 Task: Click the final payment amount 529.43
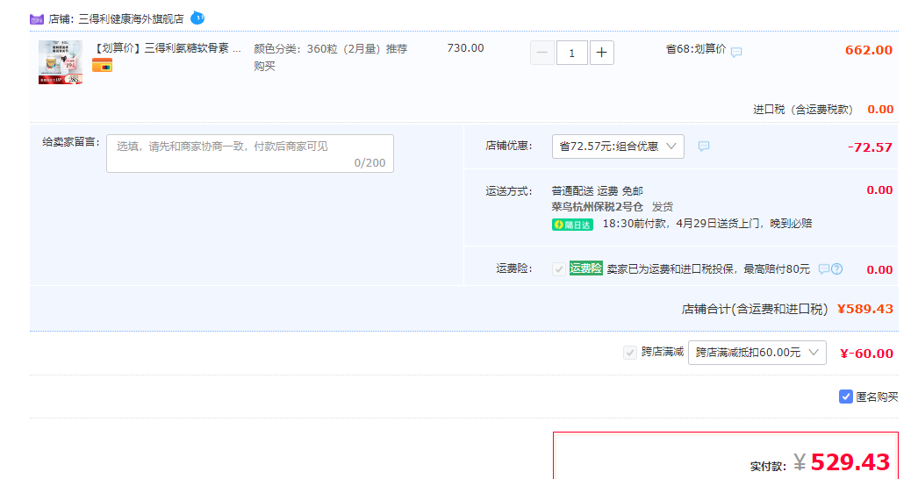(x=850, y=462)
